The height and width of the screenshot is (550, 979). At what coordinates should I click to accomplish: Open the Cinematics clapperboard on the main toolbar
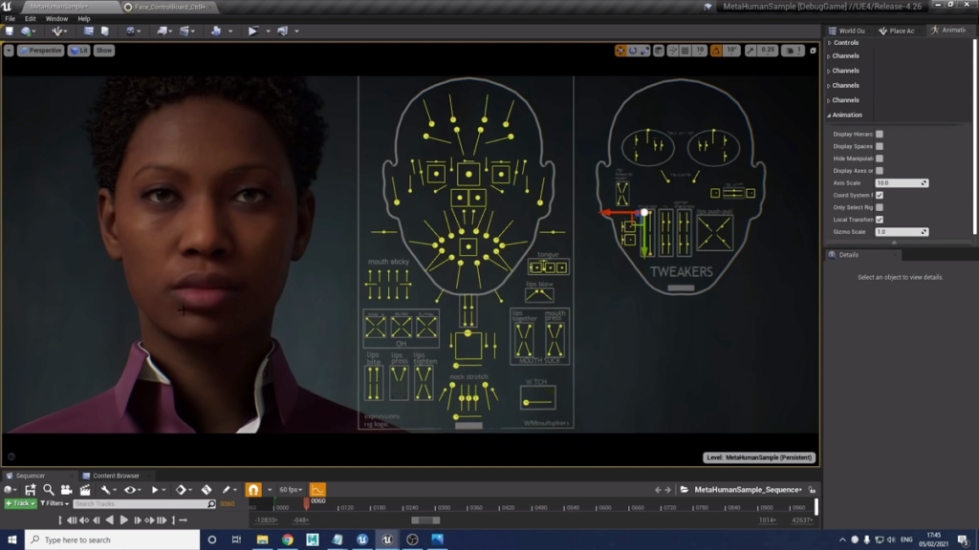pos(184,32)
